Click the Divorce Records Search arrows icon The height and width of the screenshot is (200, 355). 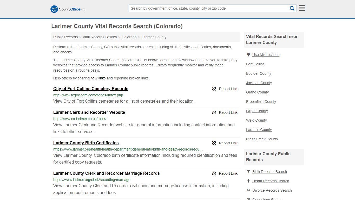pyautogui.click(x=248, y=190)
